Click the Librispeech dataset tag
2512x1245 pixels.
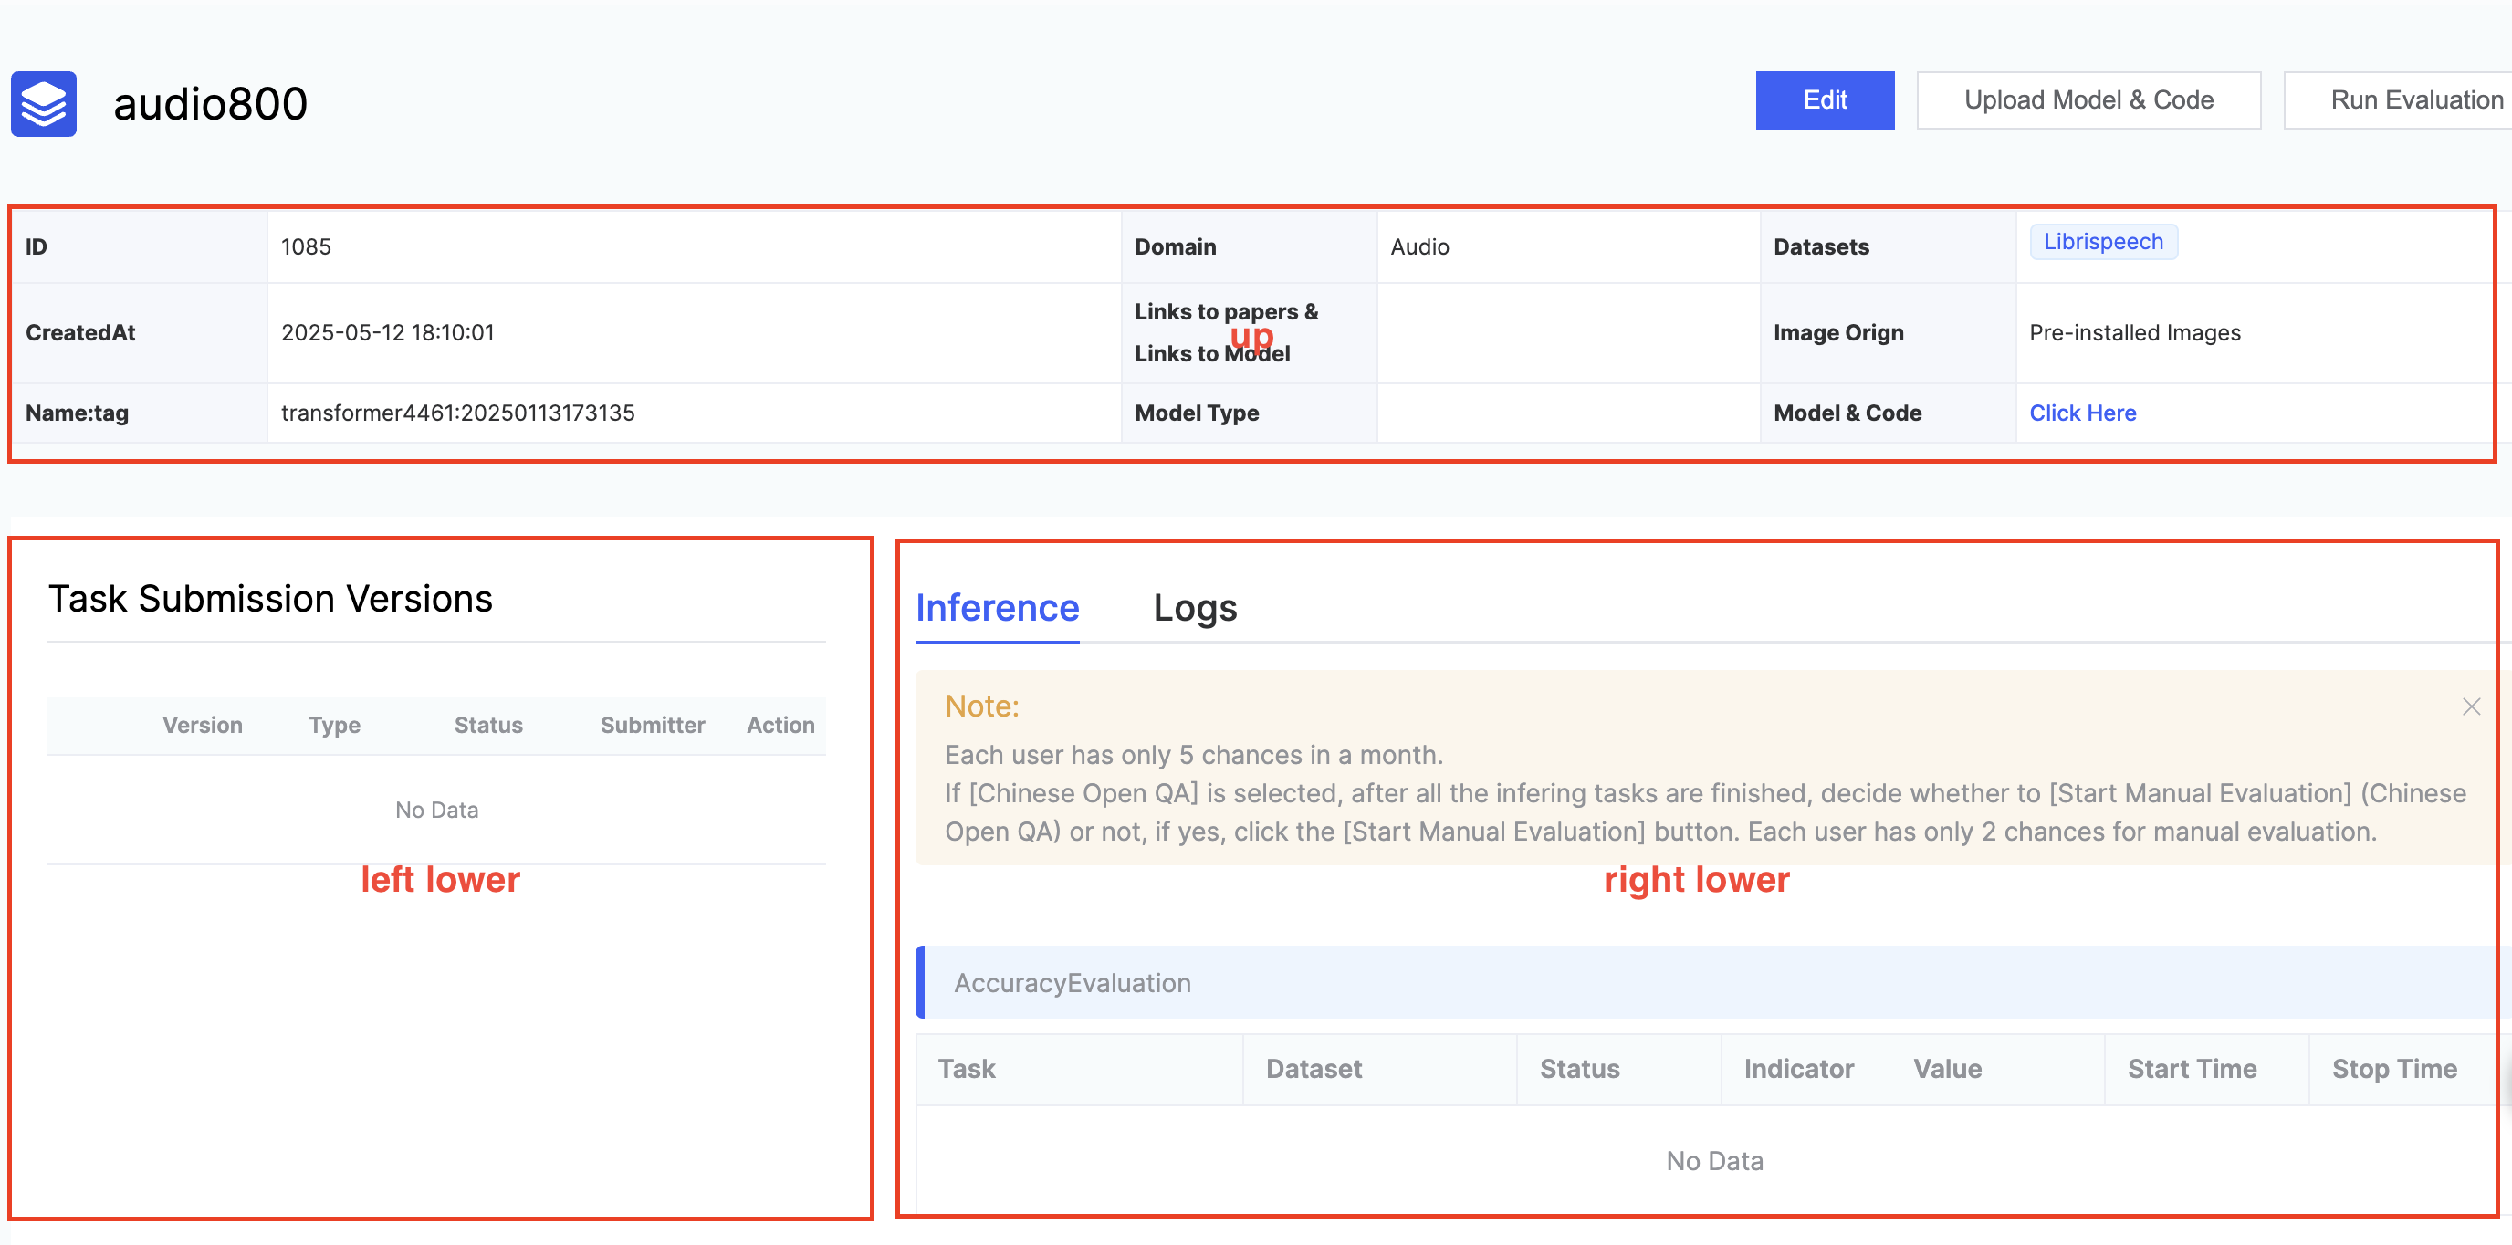(2102, 242)
